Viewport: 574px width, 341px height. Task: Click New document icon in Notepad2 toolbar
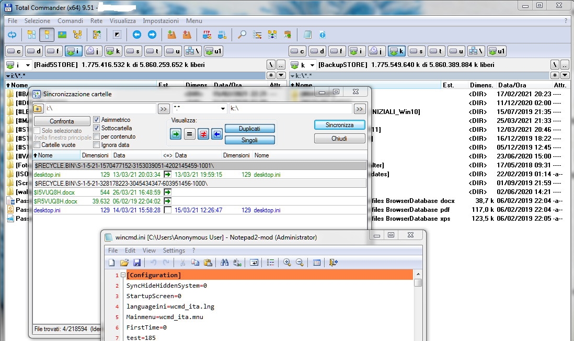112,262
